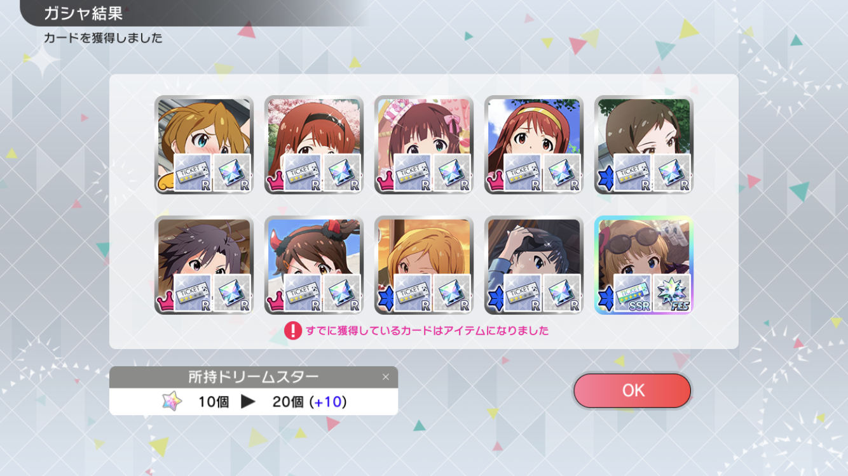848x476 pixels.
Task: Tap the SSR ticket icon
Action: coord(633,293)
